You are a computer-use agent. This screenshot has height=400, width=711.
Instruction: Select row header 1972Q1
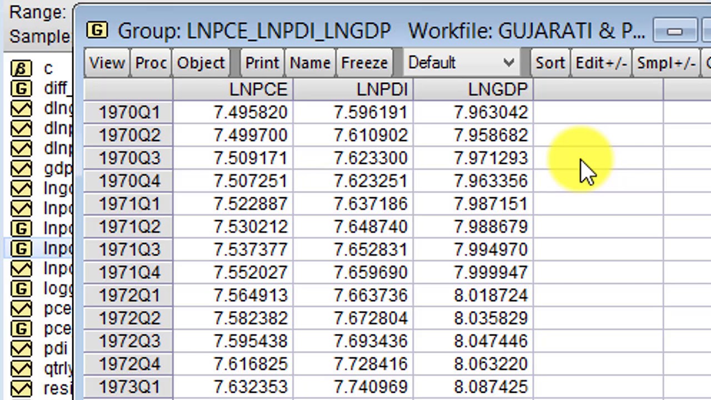click(x=128, y=294)
